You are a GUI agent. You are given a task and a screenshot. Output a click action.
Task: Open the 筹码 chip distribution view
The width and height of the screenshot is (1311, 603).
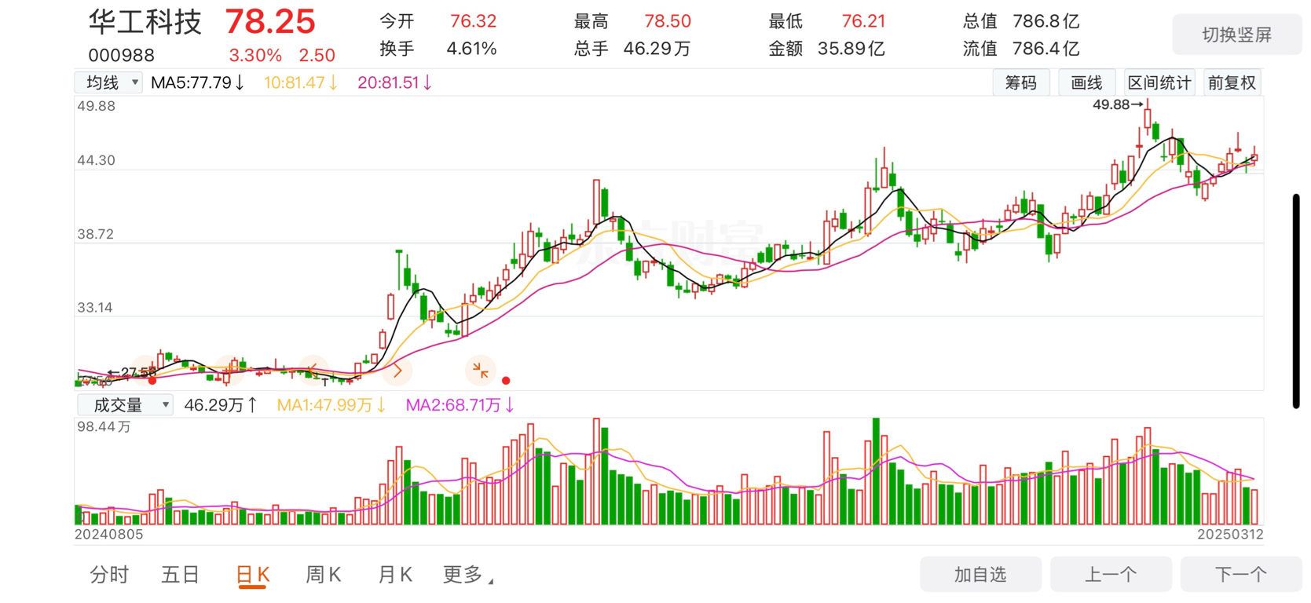click(1021, 82)
